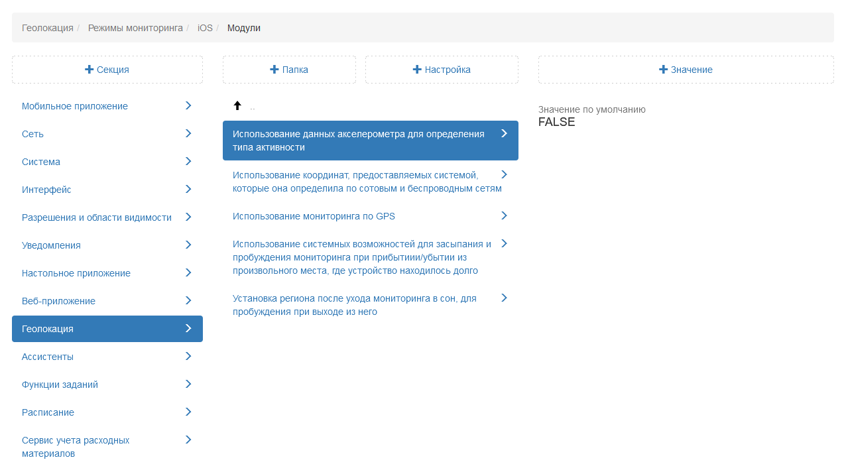Open Геолокация in the breadcrumb
This screenshot has width=846, height=476.
click(47, 28)
